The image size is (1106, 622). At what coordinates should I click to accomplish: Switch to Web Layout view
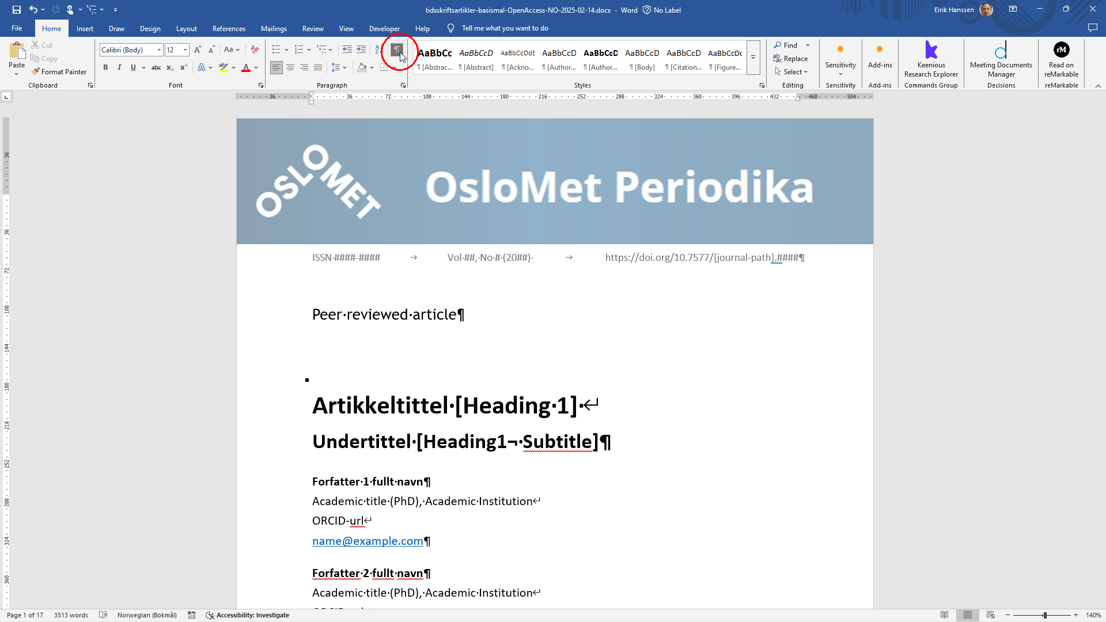coord(990,615)
